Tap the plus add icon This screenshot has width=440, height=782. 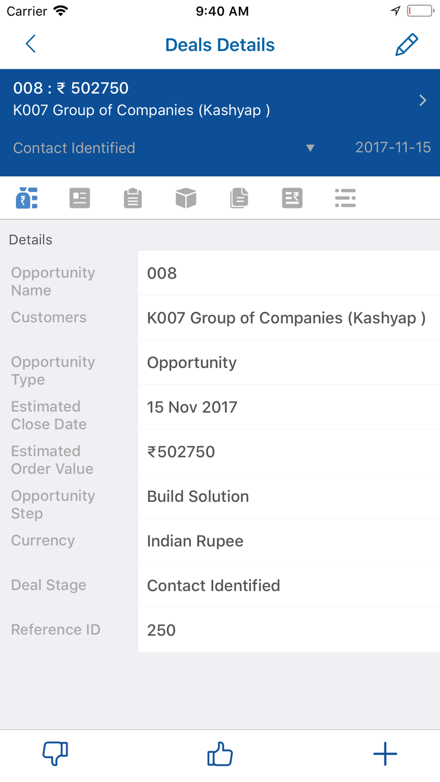pos(385,753)
